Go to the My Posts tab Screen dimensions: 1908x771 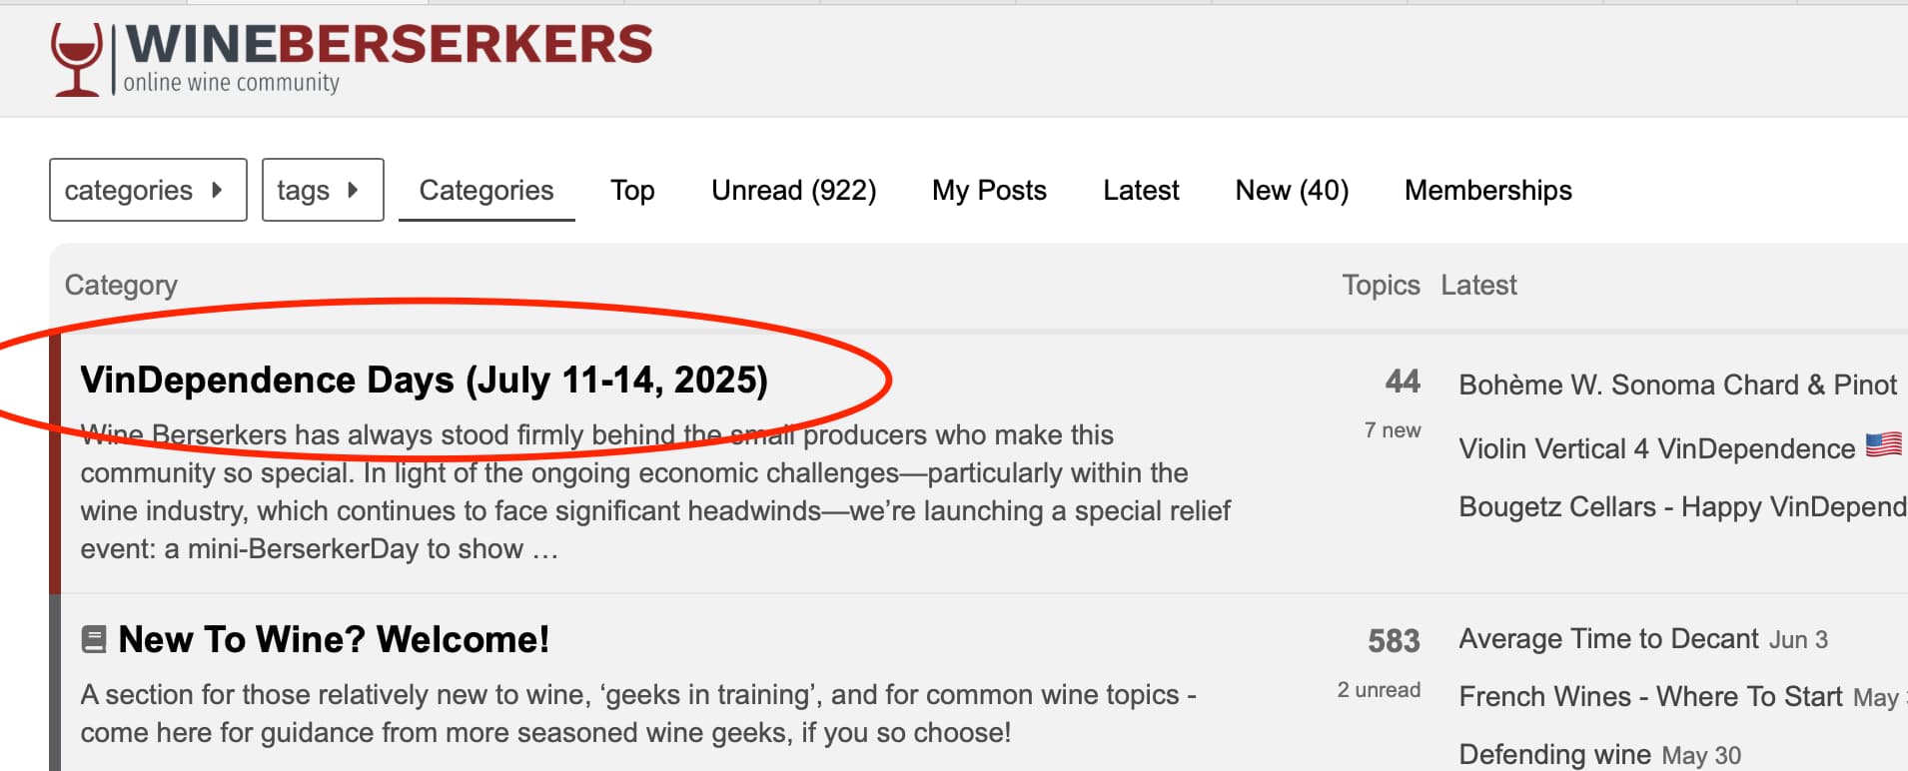989,190
